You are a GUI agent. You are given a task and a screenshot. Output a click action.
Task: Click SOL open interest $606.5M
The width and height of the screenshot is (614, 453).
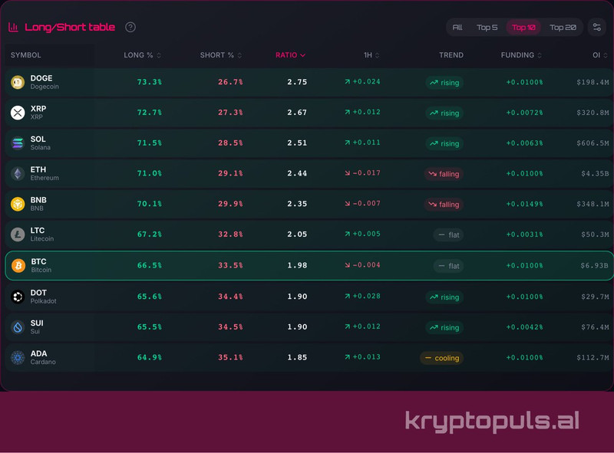point(593,143)
